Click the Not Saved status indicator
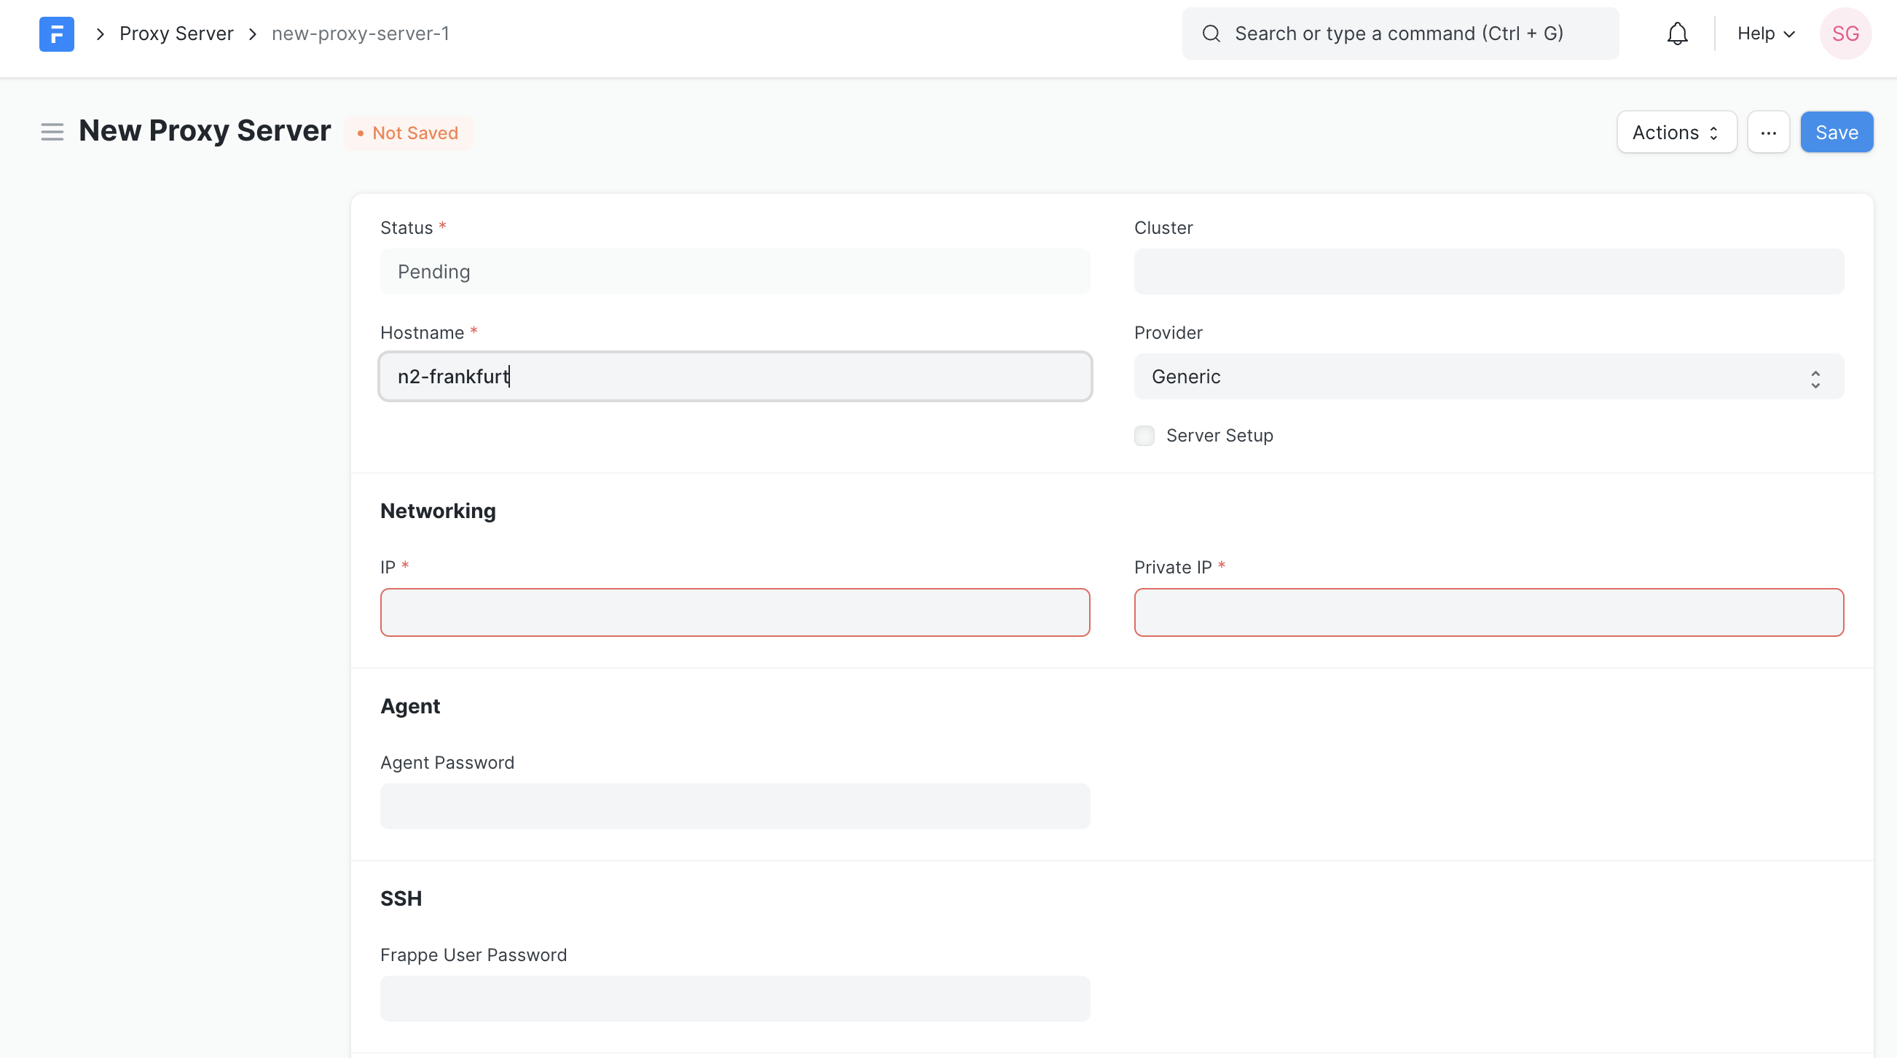This screenshot has width=1897, height=1058. (x=408, y=133)
